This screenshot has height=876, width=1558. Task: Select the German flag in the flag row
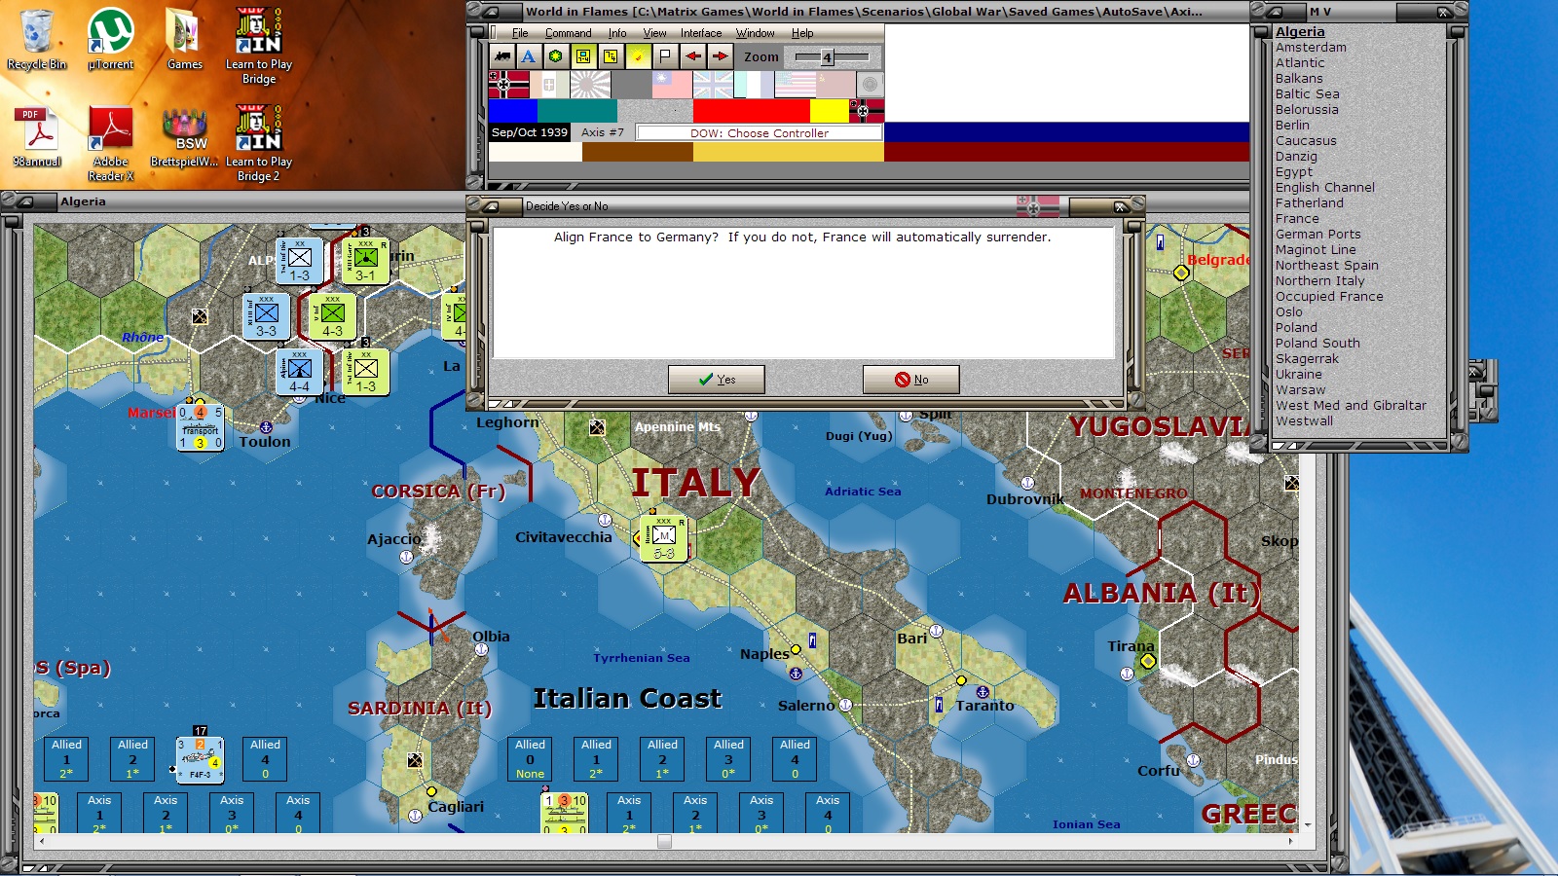(x=509, y=85)
